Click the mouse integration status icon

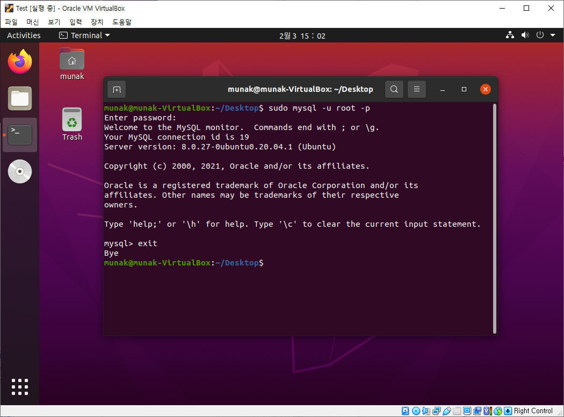click(498, 411)
